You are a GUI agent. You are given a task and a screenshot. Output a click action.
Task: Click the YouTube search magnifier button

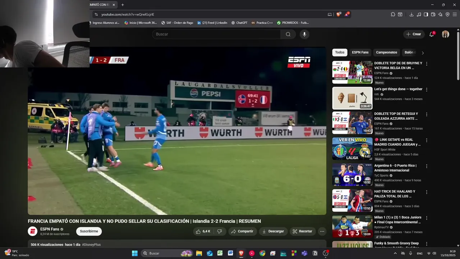(288, 34)
